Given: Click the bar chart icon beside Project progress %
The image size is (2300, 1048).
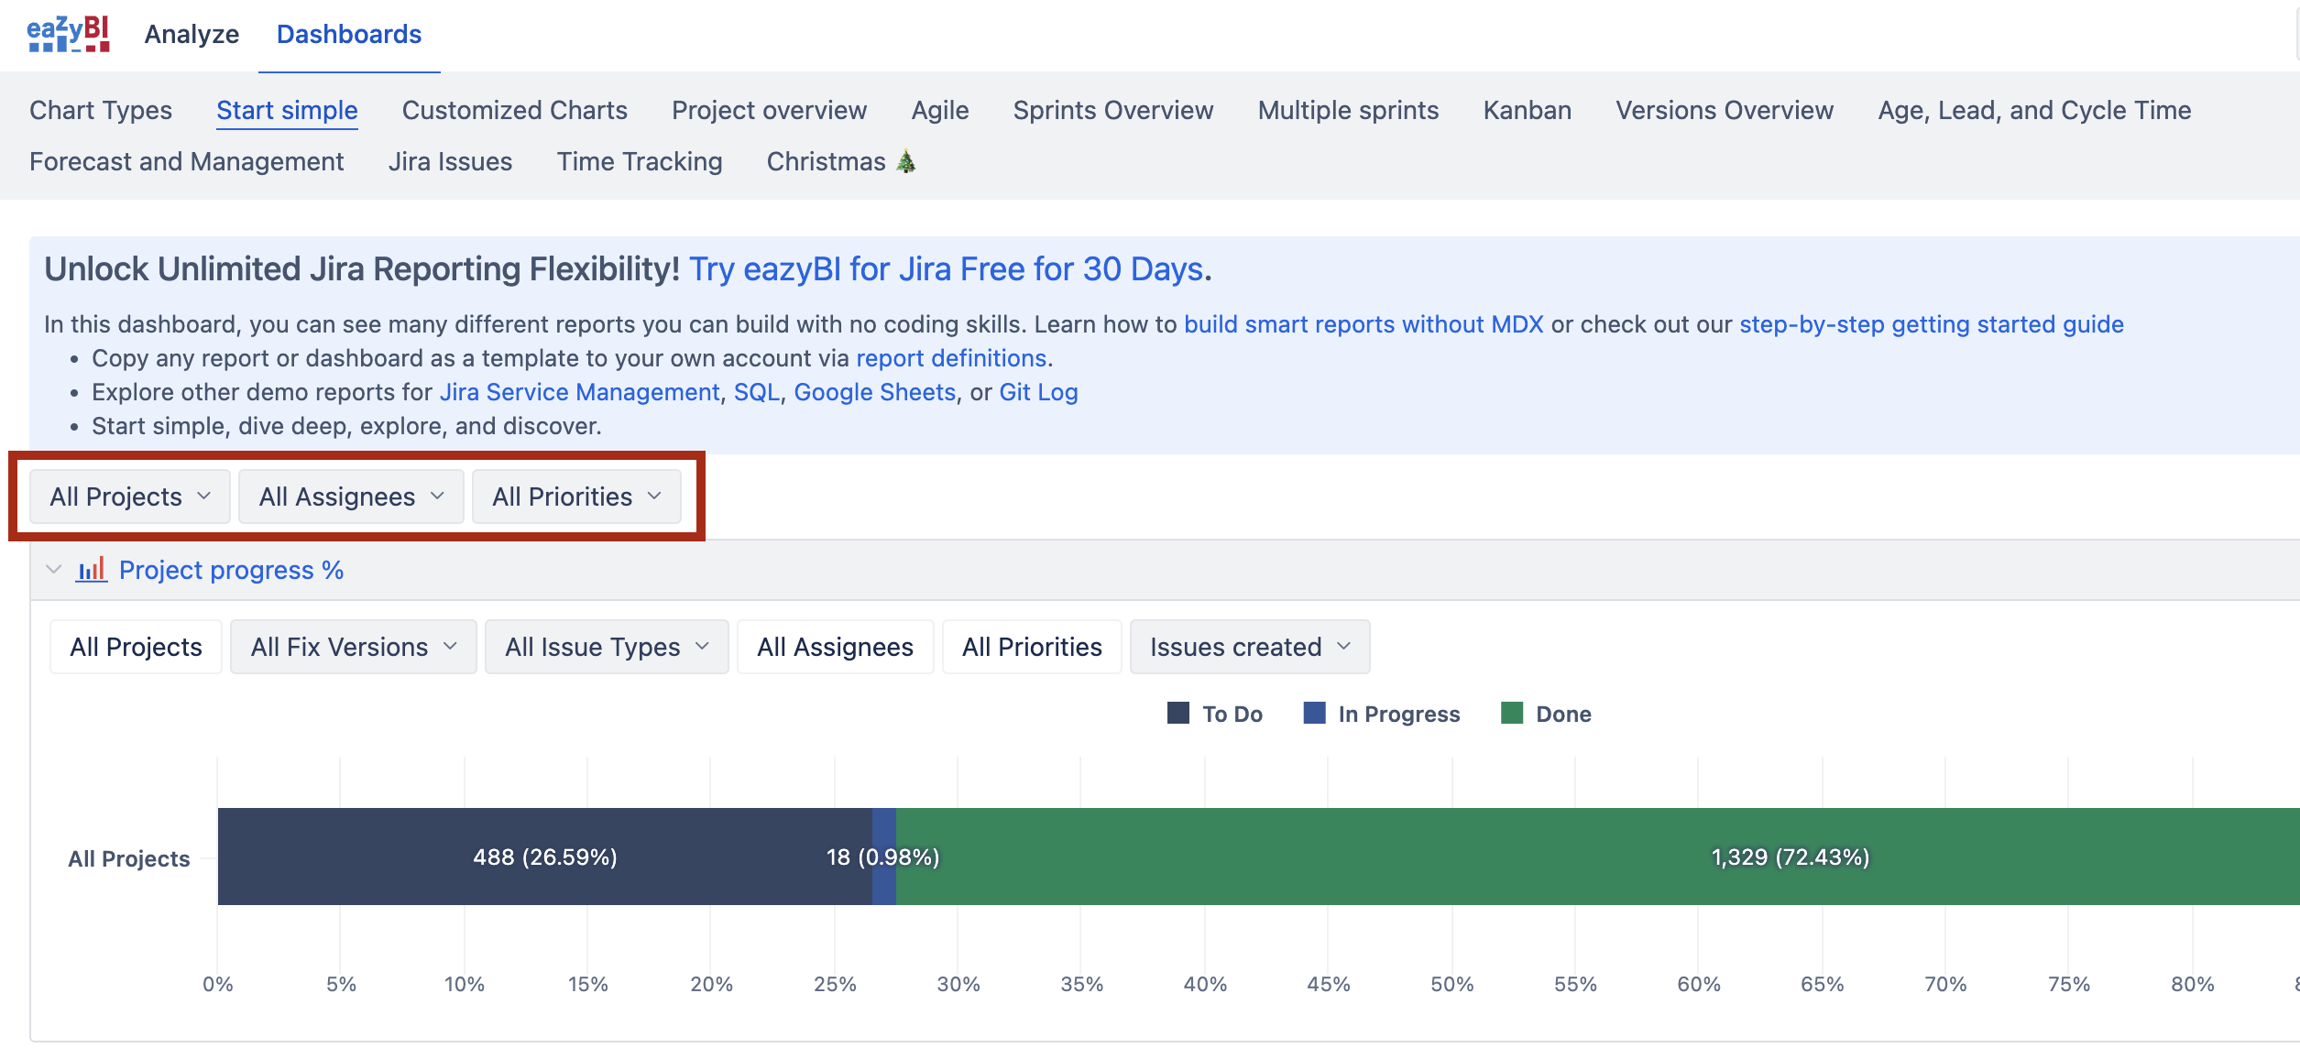Looking at the screenshot, I should 91,570.
